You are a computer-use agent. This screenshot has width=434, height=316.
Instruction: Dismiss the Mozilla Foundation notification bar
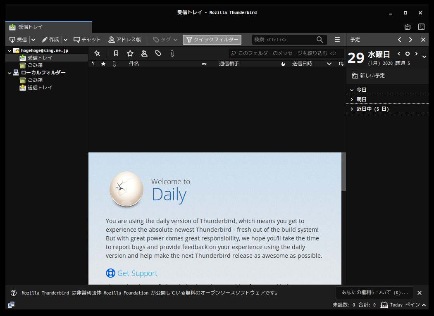pos(420,293)
